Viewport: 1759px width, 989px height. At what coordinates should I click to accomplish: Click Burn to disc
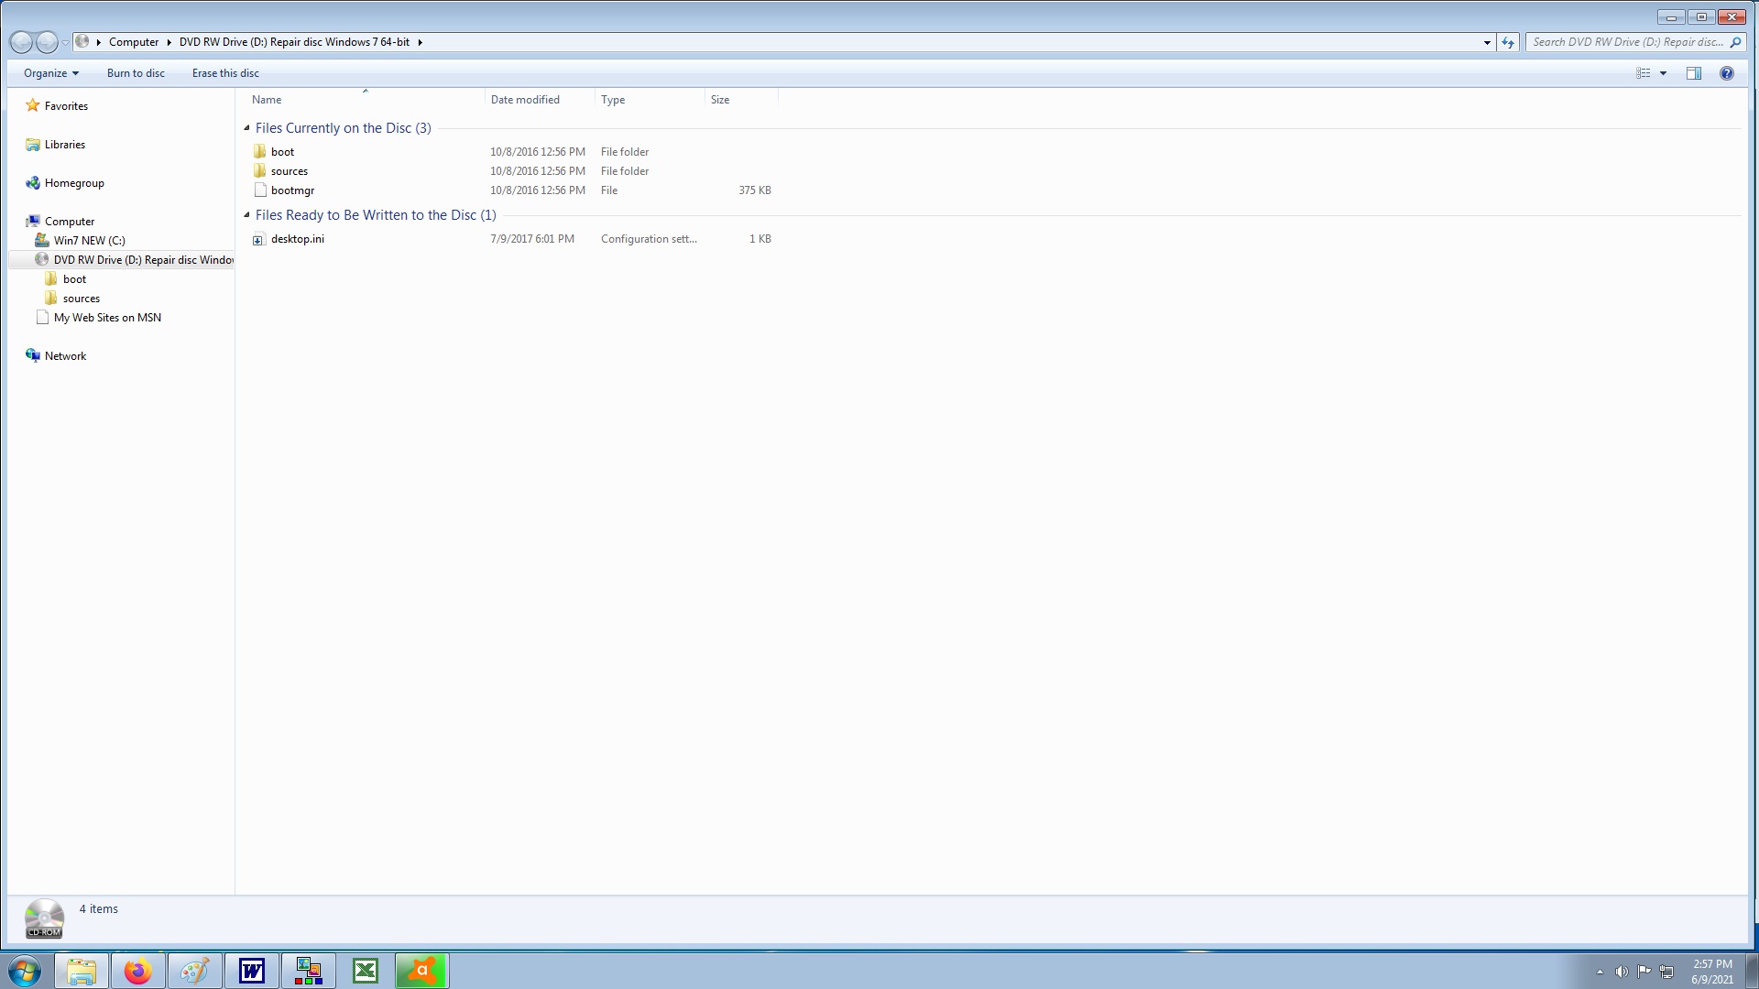pyautogui.click(x=136, y=73)
